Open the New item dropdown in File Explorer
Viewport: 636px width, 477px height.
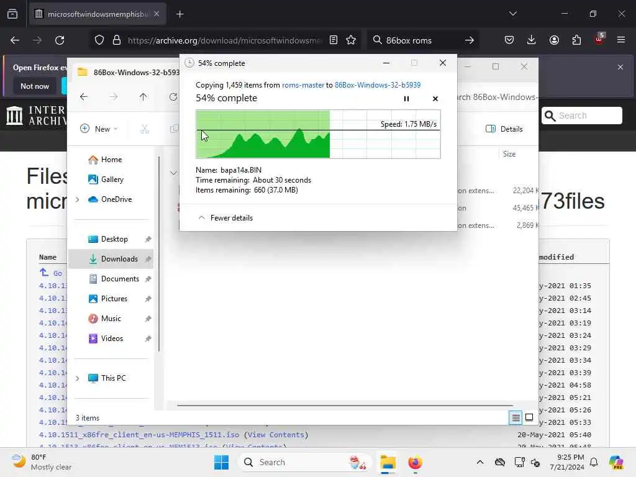99,129
